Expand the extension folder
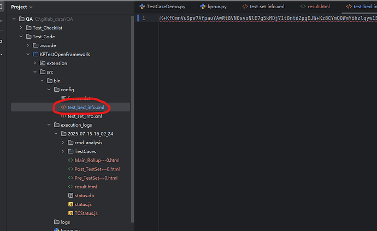 click(x=34, y=63)
